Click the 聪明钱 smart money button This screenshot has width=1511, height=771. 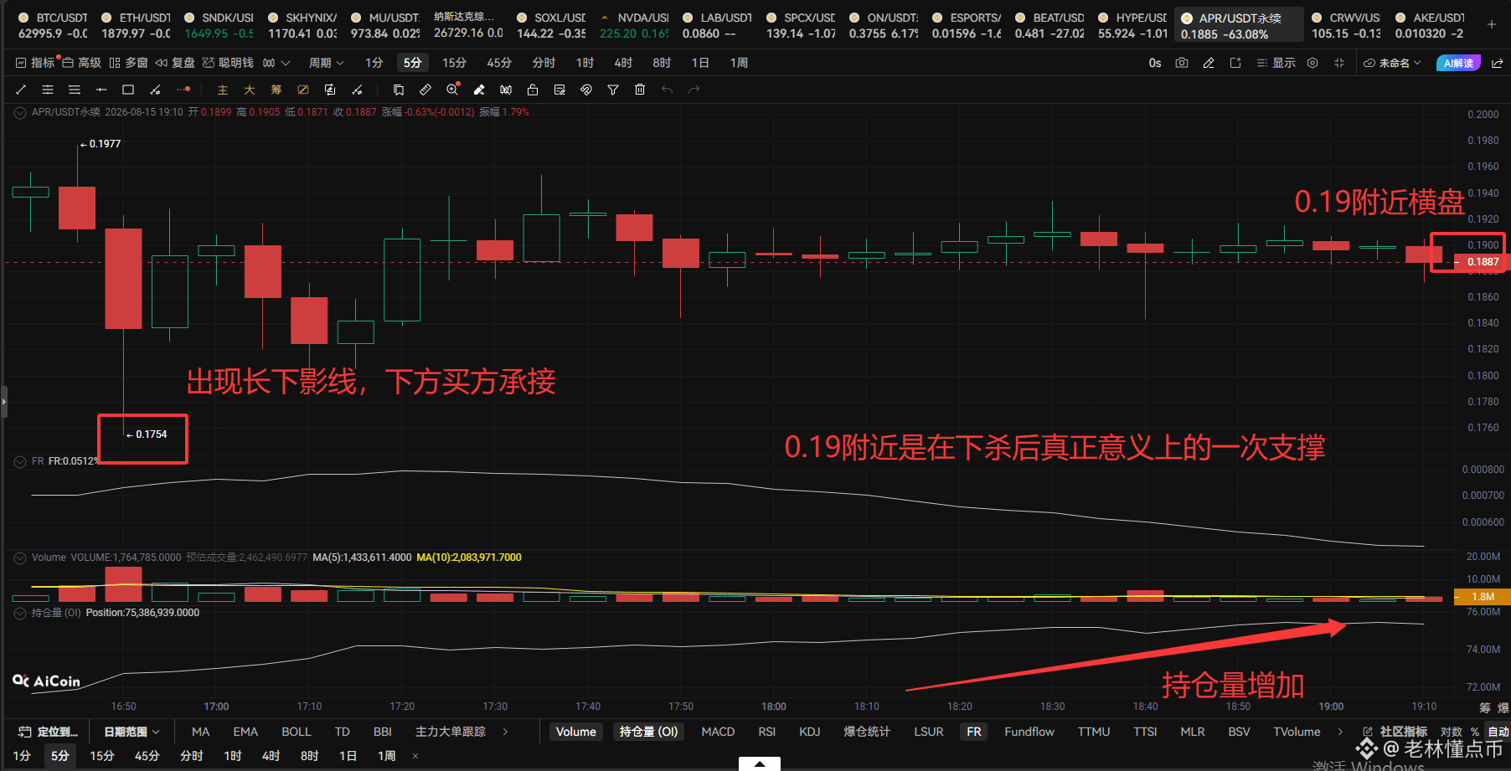click(228, 63)
